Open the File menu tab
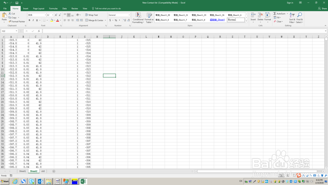 pos(5,9)
